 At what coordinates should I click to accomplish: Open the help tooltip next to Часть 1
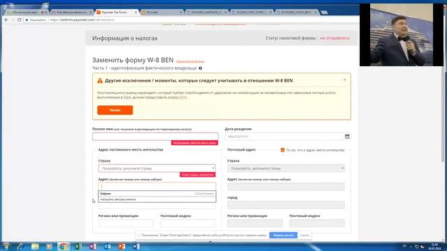[200, 68]
